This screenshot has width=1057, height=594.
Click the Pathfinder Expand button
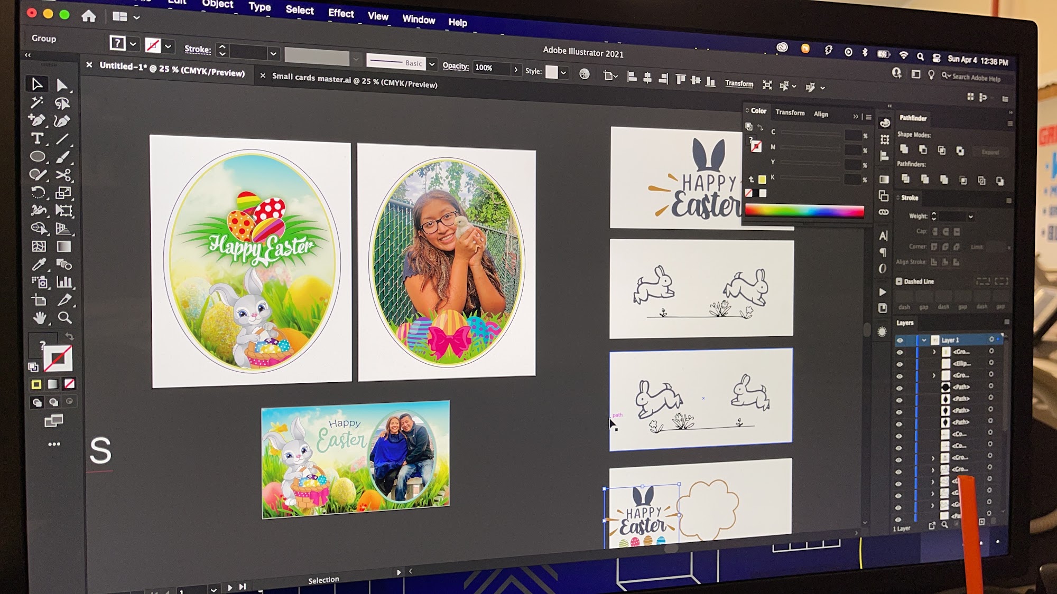[x=990, y=152]
